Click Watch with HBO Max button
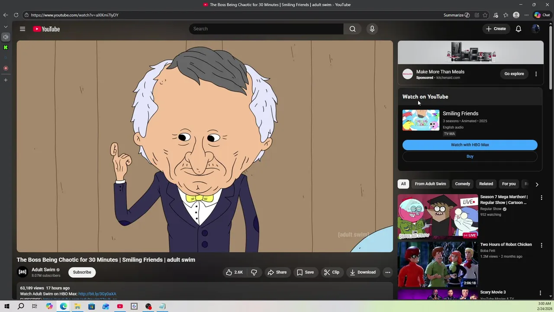 tap(470, 145)
